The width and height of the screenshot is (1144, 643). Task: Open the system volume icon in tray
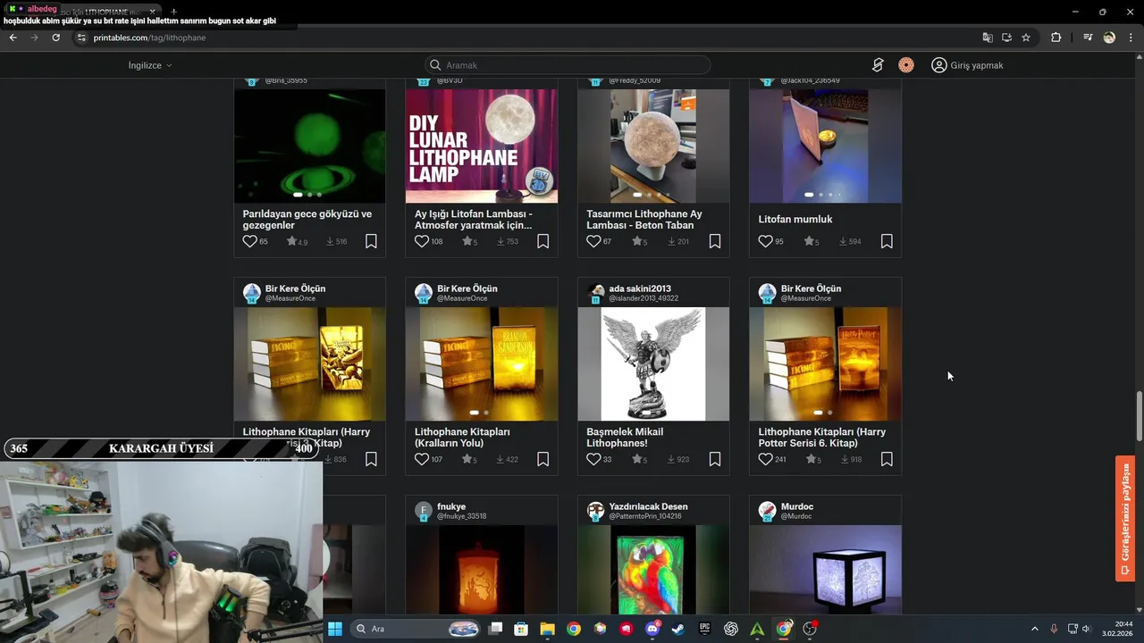pos(1086,629)
